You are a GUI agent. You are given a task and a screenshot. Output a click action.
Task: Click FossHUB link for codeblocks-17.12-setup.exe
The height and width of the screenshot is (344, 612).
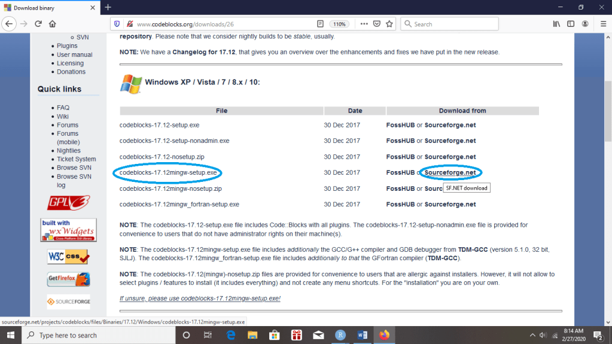[400, 125]
